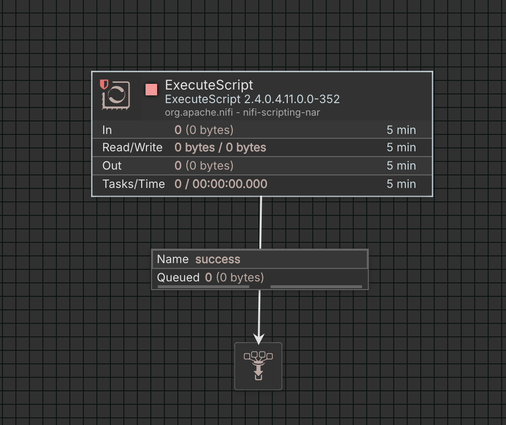The height and width of the screenshot is (425, 506).
Task: Click the 5 min label in Tasks/Time row
Action: pos(401,184)
